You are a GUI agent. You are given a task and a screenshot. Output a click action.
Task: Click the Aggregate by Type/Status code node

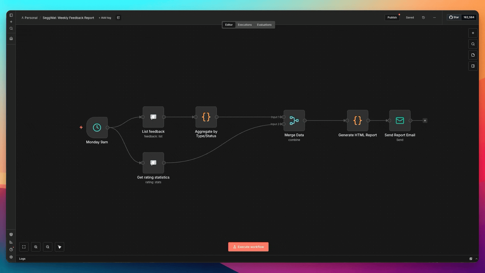206,117
